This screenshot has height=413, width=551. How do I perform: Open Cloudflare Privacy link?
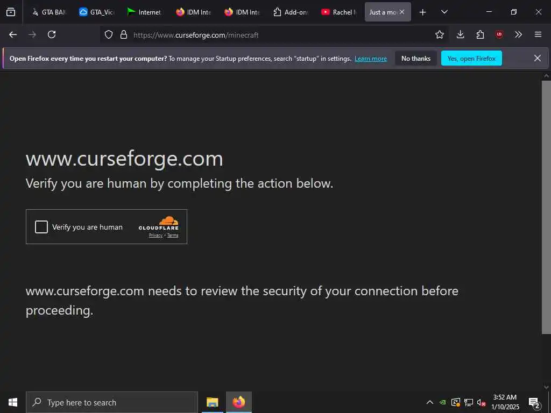coord(156,236)
